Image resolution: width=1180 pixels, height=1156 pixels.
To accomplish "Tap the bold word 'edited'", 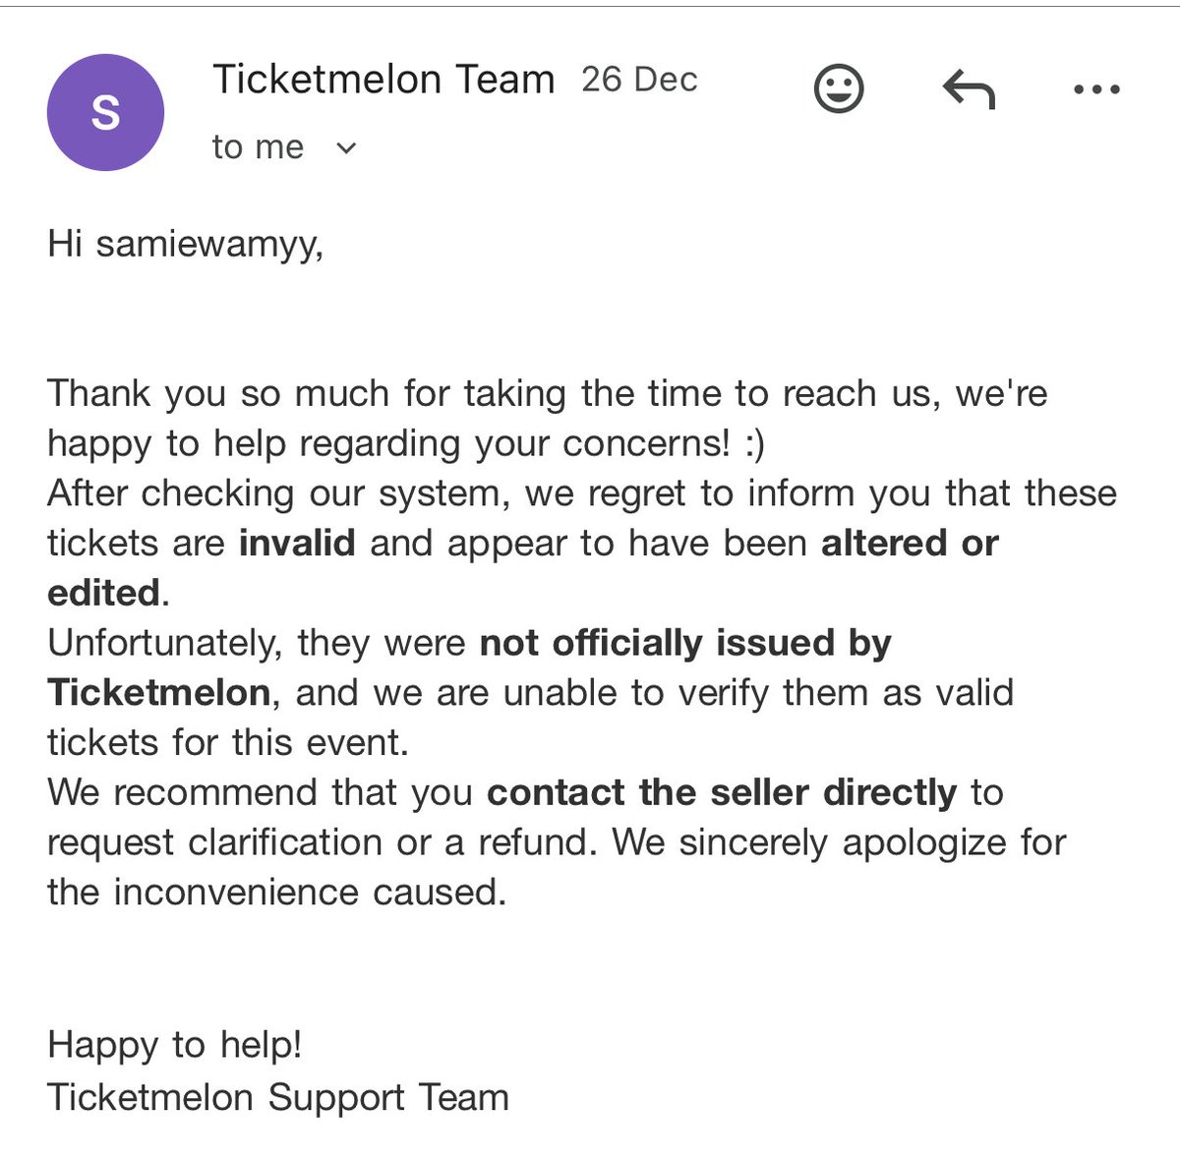I will pos(104,593).
